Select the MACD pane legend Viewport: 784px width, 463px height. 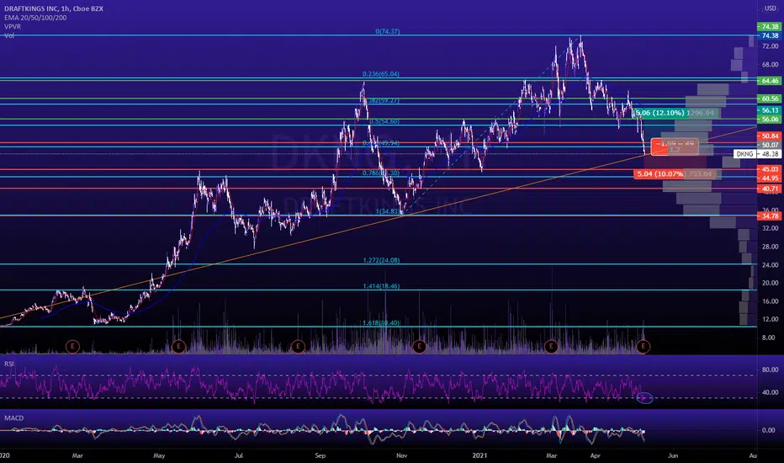pyautogui.click(x=14, y=418)
